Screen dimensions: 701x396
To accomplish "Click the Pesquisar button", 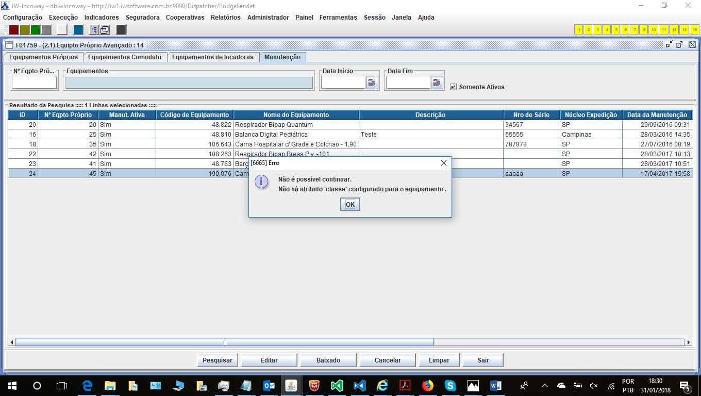I will (x=217, y=360).
